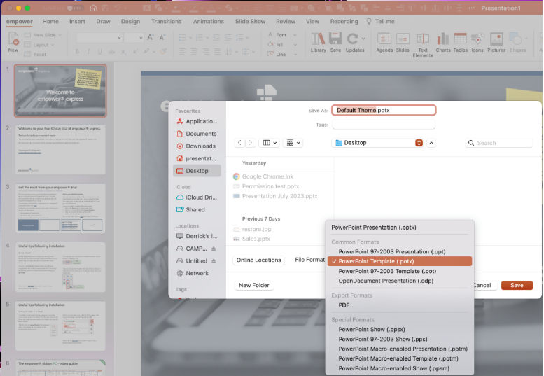Click the empower Save icon in ribbon
The height and width of the screenshot is (376, 544).
(335, 42)
